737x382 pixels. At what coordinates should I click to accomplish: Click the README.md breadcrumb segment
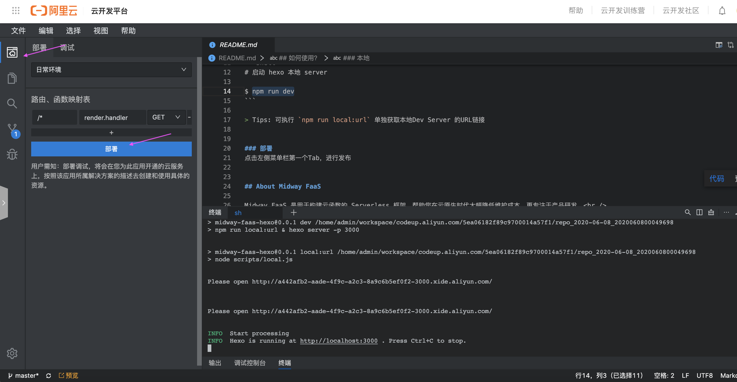[237, 58]
